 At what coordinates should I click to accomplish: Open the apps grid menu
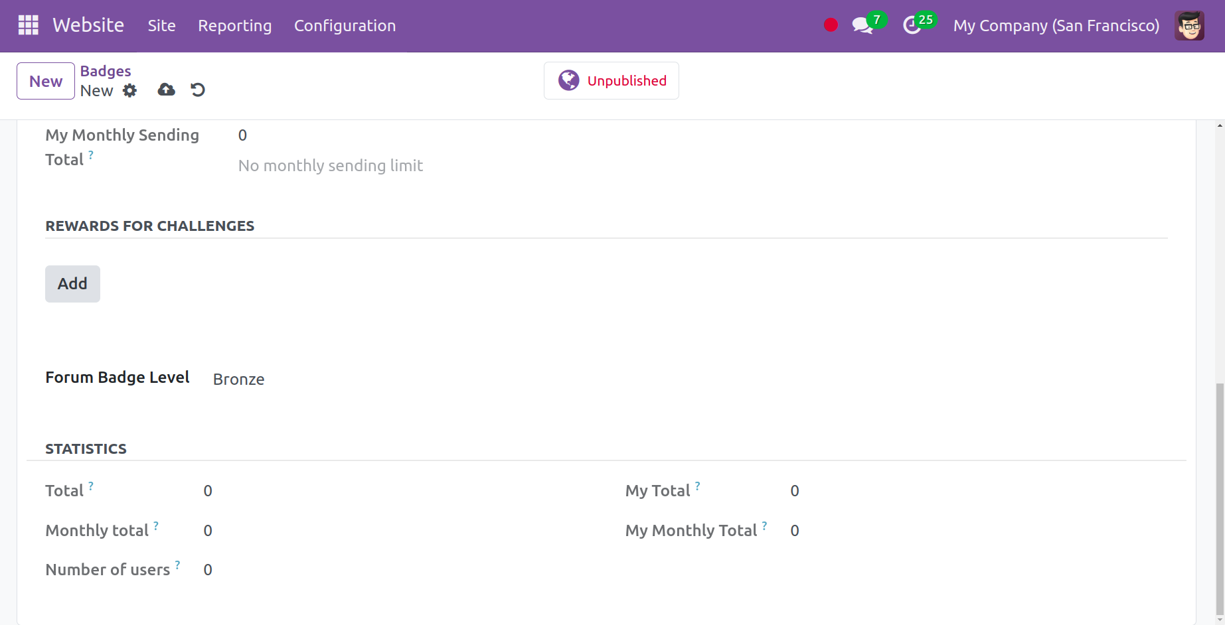point(28,25)
